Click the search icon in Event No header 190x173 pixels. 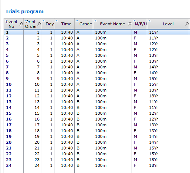pos(21,24)
